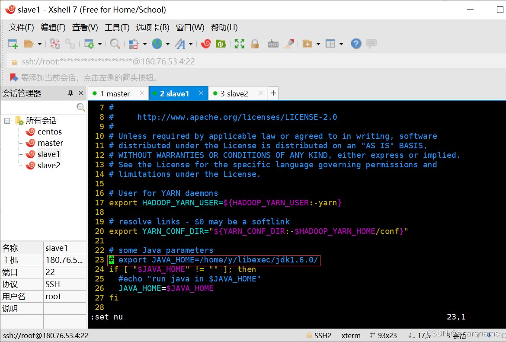Open the Help question mark icon
506x342 pixels.
coord(356,44)
